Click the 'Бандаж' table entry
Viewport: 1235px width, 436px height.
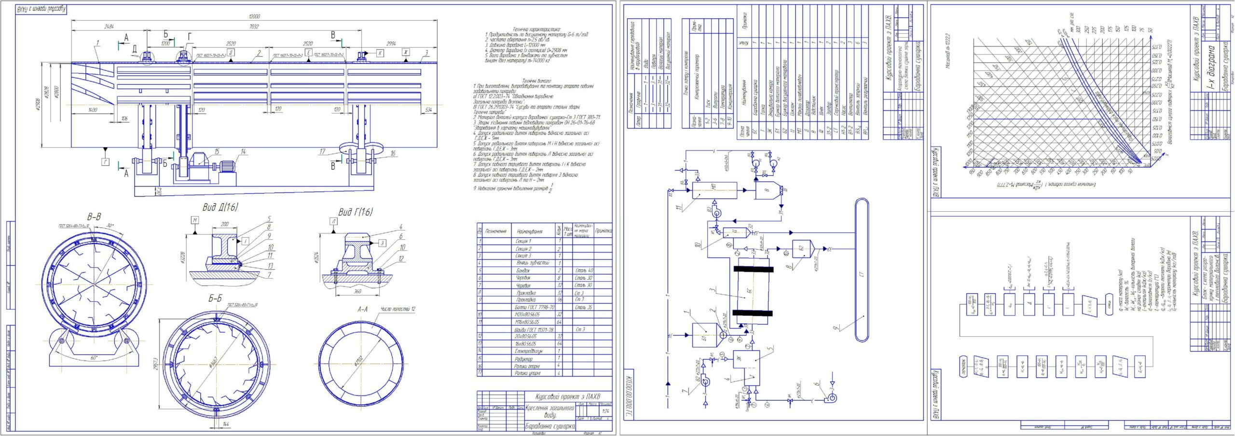coord(522,270)
